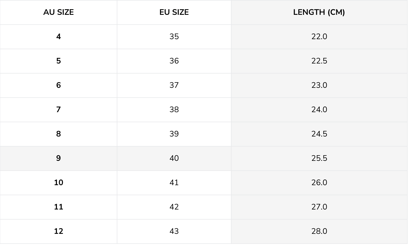The width and height of the screenshot is (410, 246).
Task: Select AU size 12 cell
Action: (x=59, y=231)
